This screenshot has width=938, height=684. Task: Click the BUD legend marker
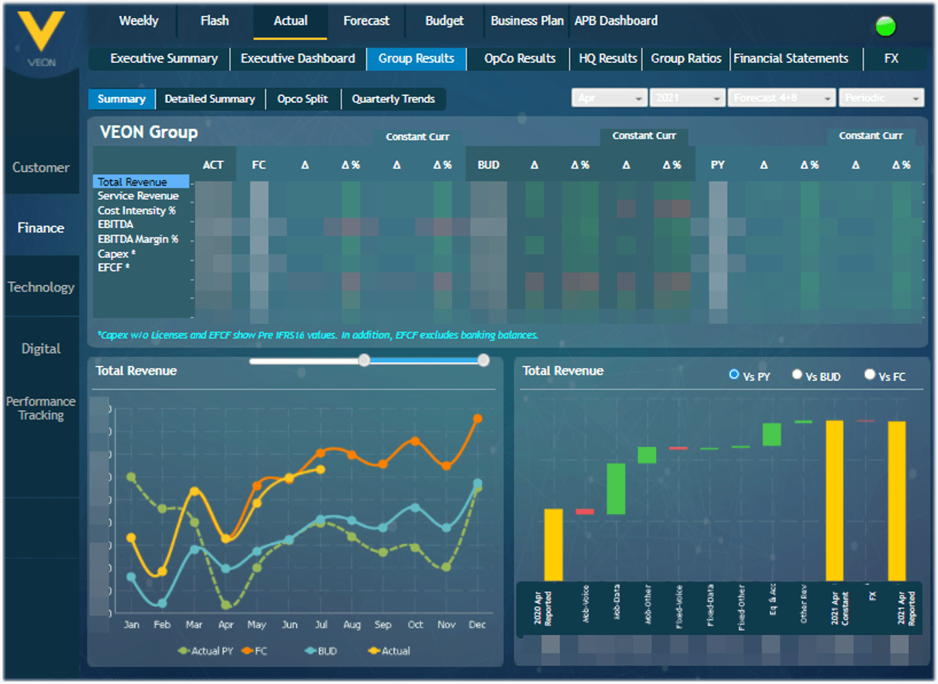(311, 651)
